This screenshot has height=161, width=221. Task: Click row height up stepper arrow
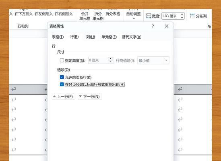click(x=111, y=59)
